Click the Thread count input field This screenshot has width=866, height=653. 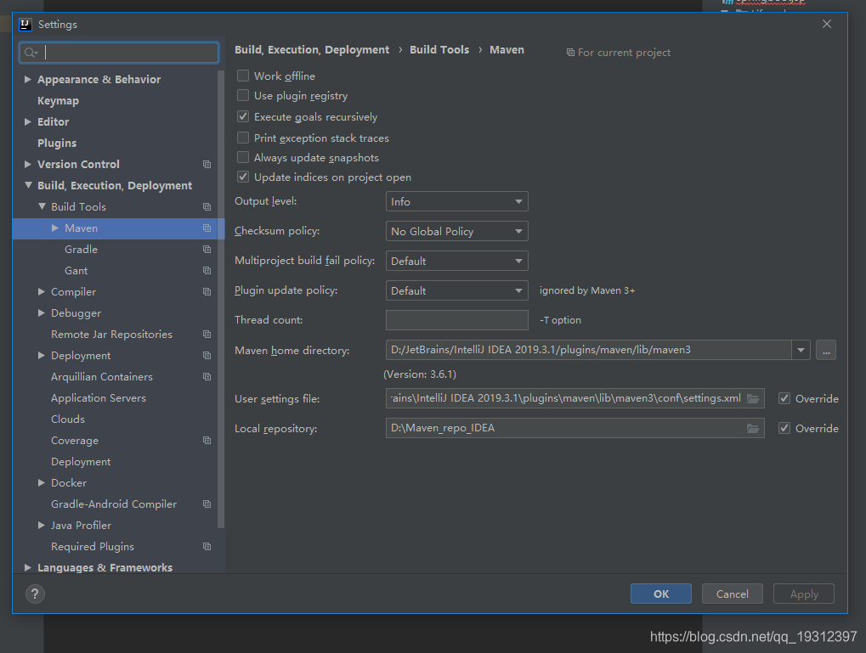pos(456,320)
